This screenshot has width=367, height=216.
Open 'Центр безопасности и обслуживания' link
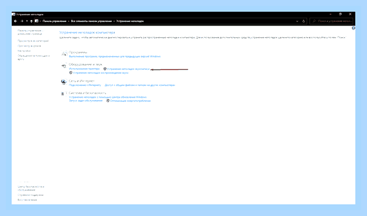click(x=31, y=188)
